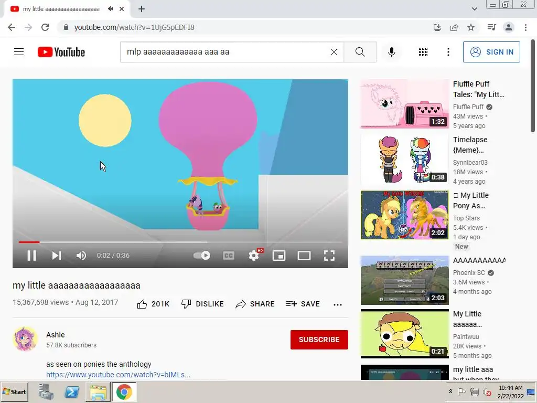
Task: Install app icon in the address bar
Action: [x=437, y=27]
